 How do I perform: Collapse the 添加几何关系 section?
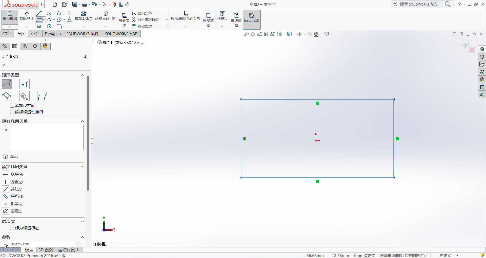pyautogui.click(x=82, y=167)
